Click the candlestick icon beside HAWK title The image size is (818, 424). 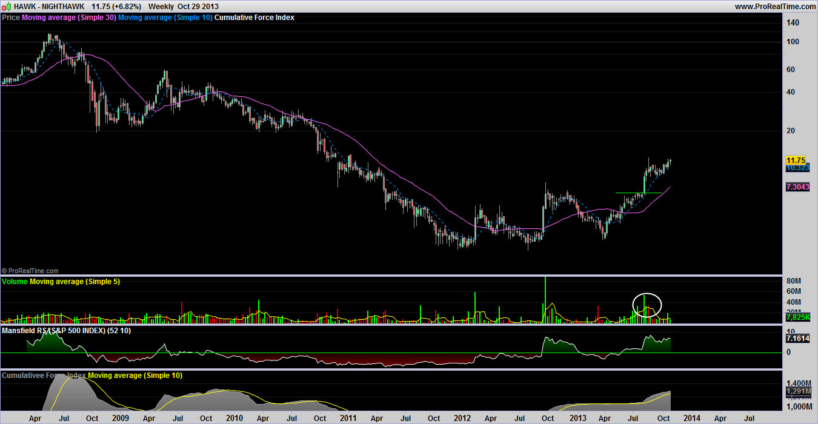click(6, 6)
